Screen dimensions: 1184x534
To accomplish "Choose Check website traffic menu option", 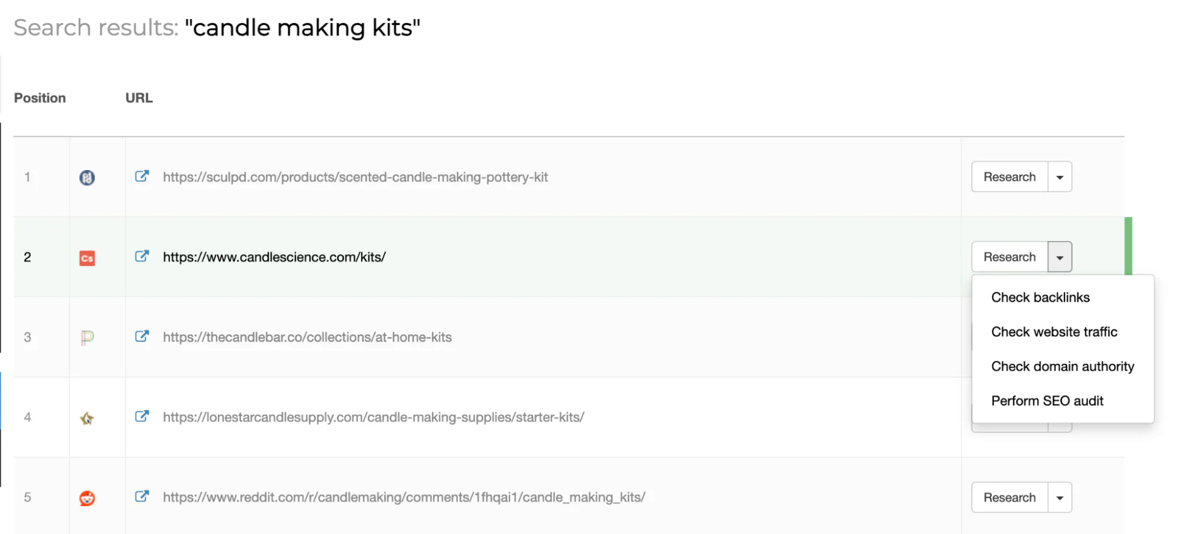I will coord(1054,332).
